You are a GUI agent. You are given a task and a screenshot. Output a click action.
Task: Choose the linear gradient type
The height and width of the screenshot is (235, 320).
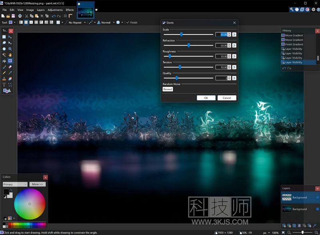tap(21, 22)
